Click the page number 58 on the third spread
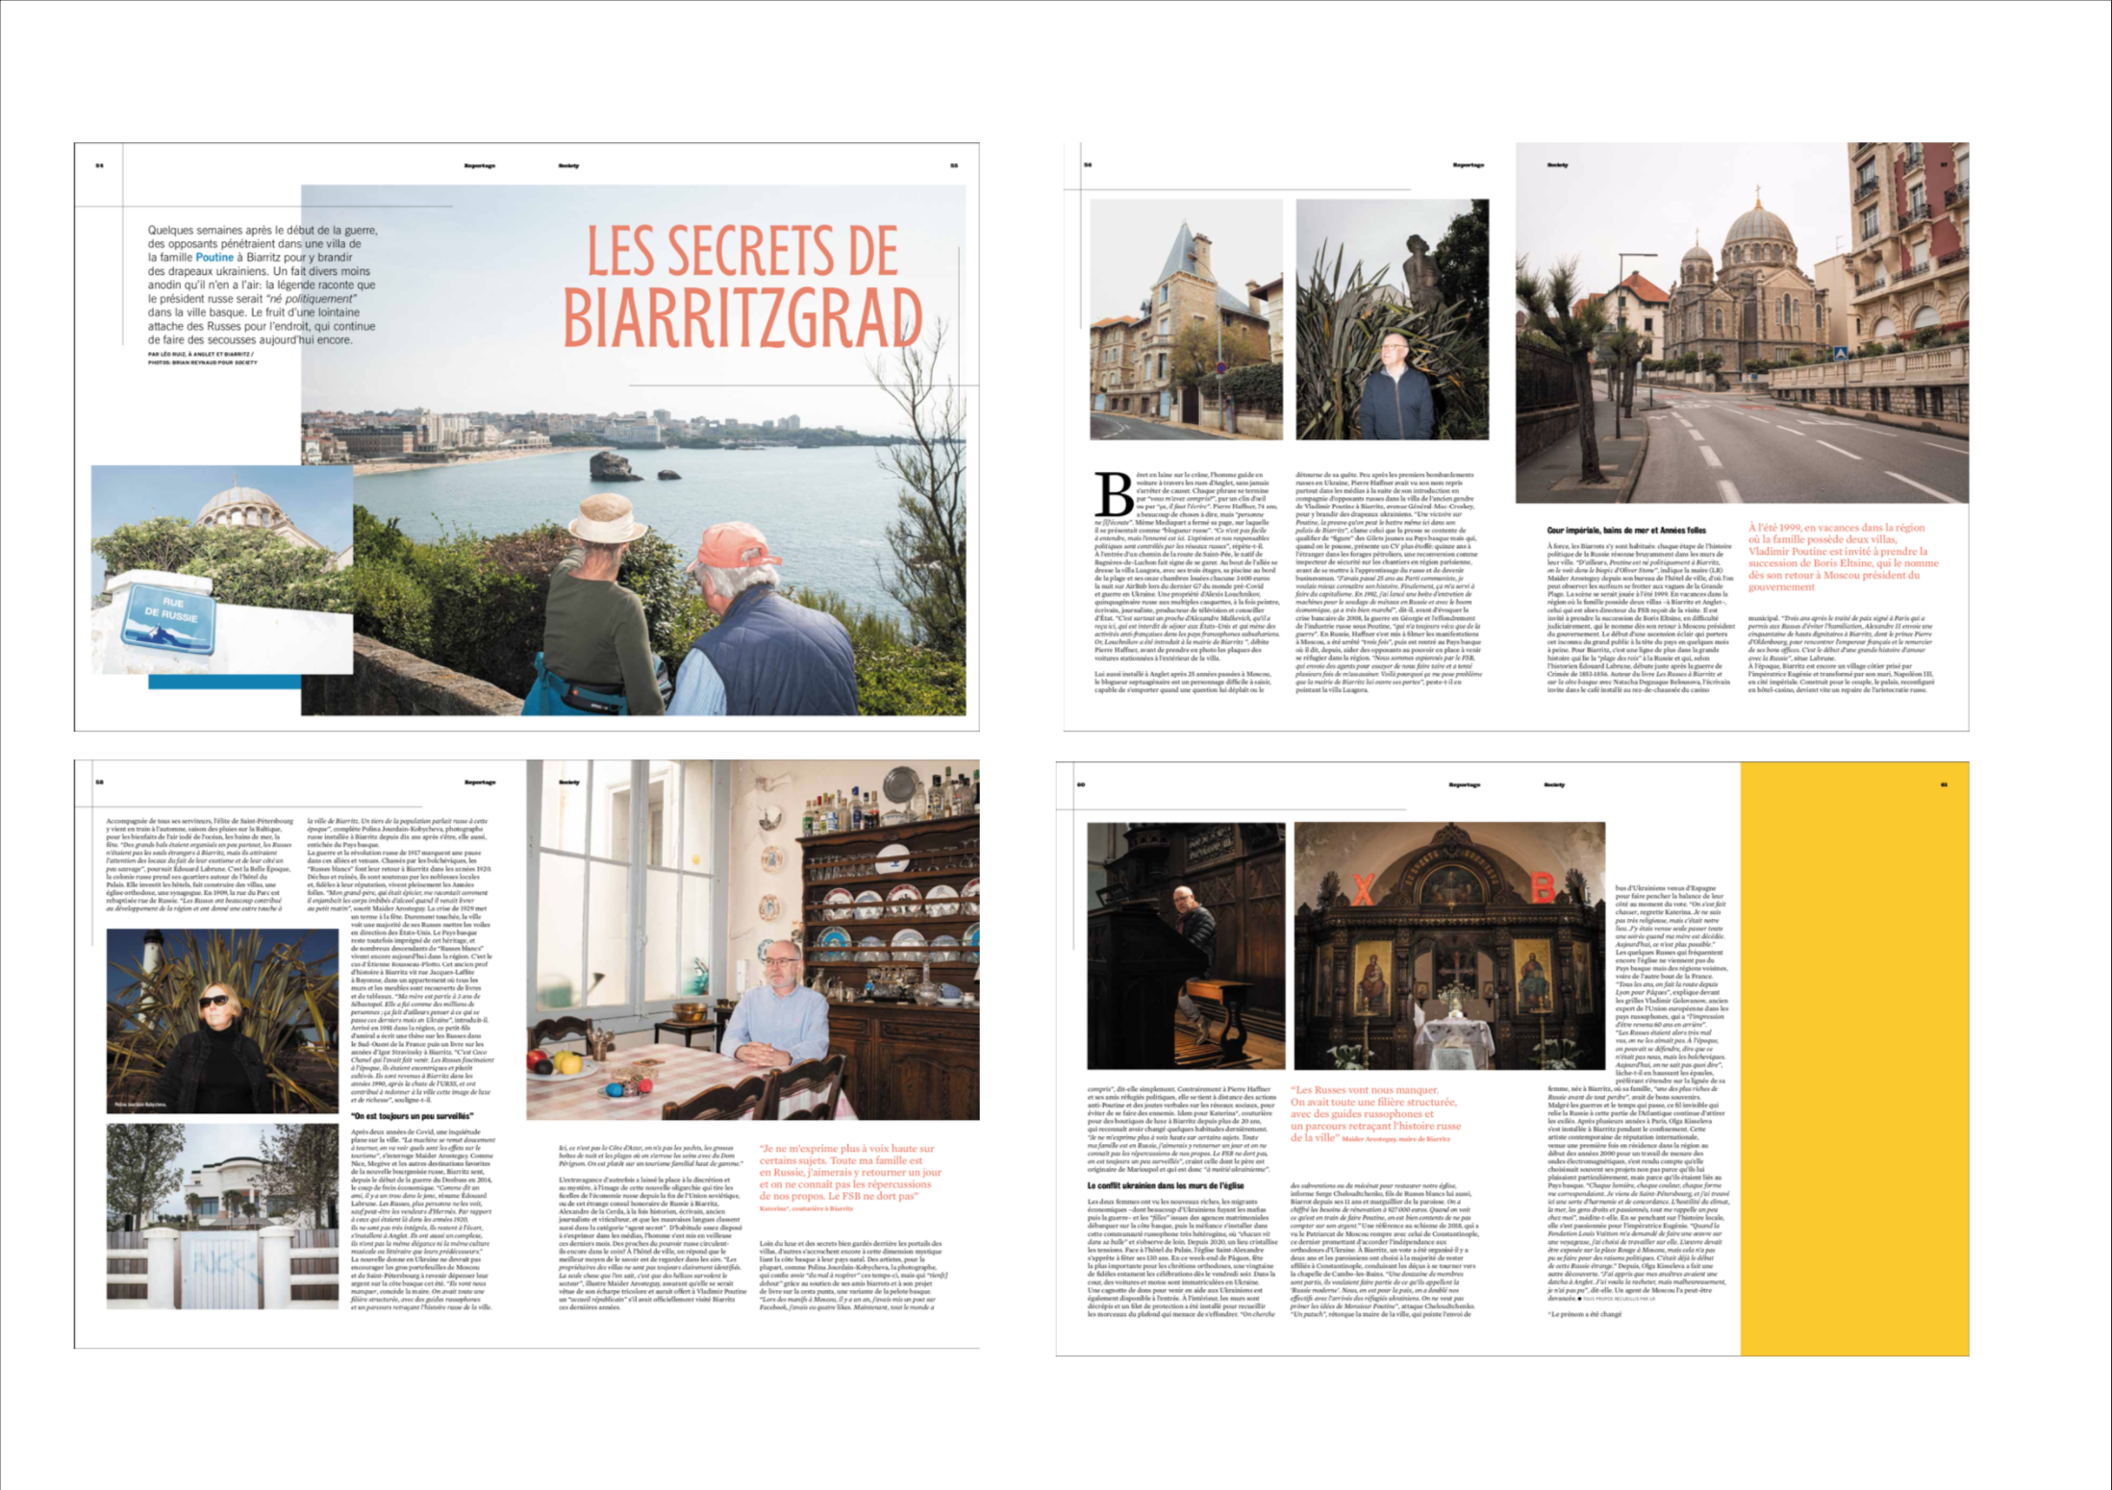2112x1490 pixels. click(99, 782)
